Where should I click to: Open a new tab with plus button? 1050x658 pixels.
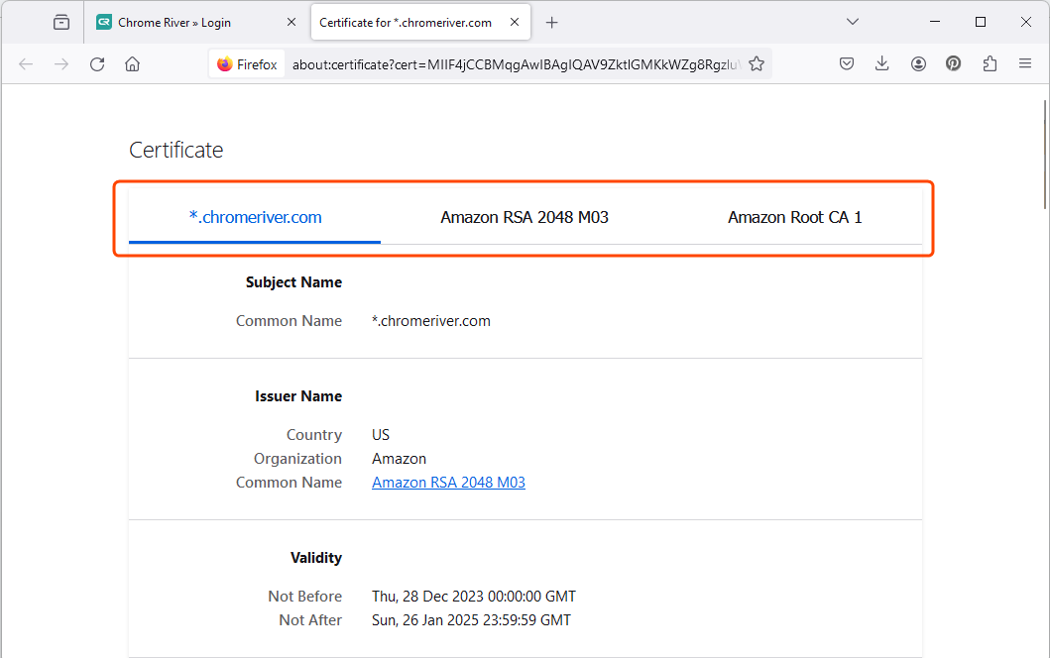(x=552, y=23)
